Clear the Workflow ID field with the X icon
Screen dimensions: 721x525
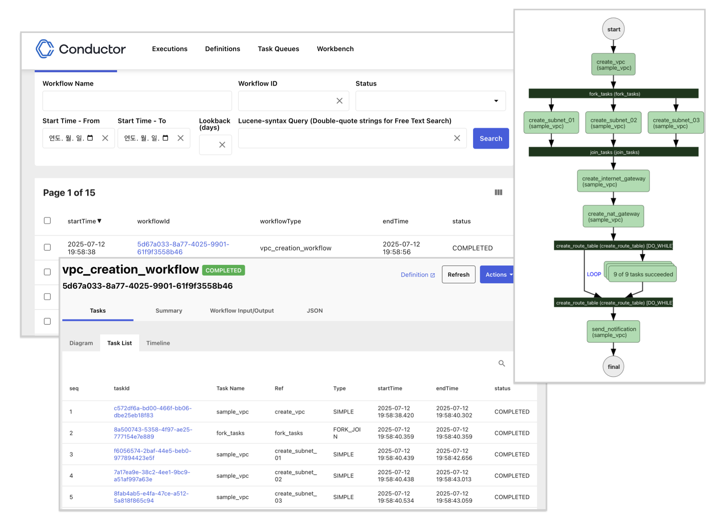[340, 101]
